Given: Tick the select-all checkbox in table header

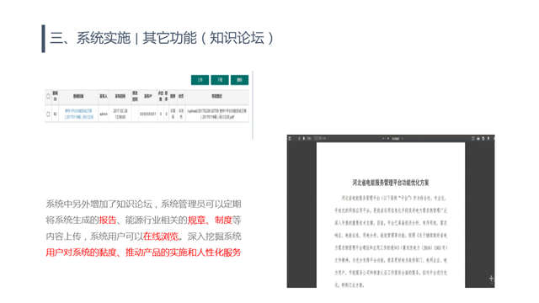Looking at the screenshot, I should pos(48,97).
